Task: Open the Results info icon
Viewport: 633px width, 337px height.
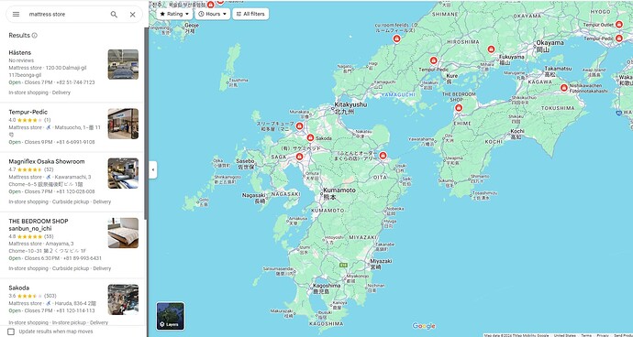Action: (34, 36)
